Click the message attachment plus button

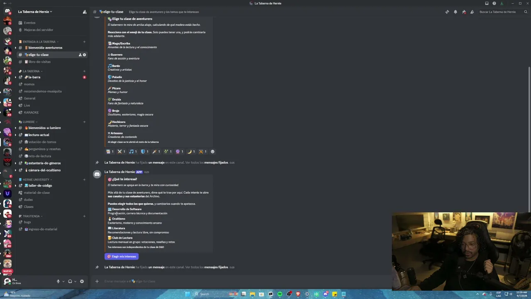tap(97, 281)
